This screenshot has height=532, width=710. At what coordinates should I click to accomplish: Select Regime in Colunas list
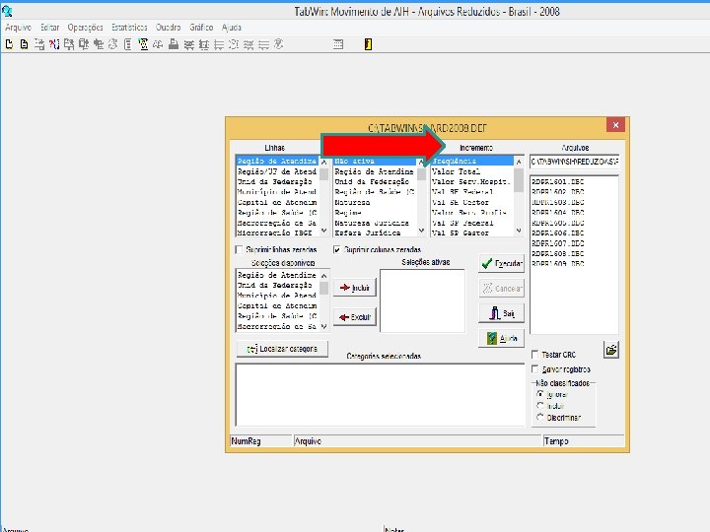click(374, 212)
